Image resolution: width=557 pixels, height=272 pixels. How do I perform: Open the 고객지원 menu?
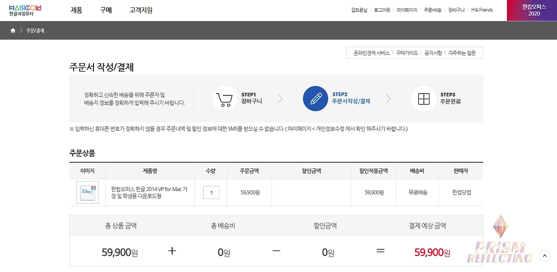coord(141,10)
